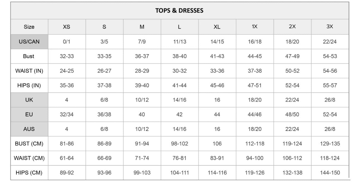357x189 pixels.
Task: Select the 7/9 US/CAN size cell
Action: [142, 42]
